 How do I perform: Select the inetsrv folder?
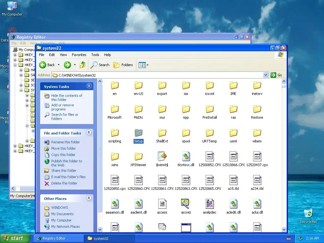pos(257,89)
